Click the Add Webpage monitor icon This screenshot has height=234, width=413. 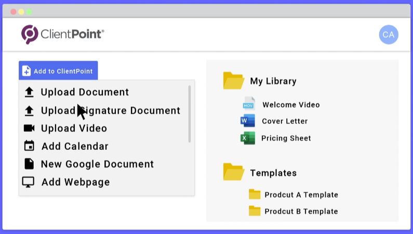pos(29,182)
